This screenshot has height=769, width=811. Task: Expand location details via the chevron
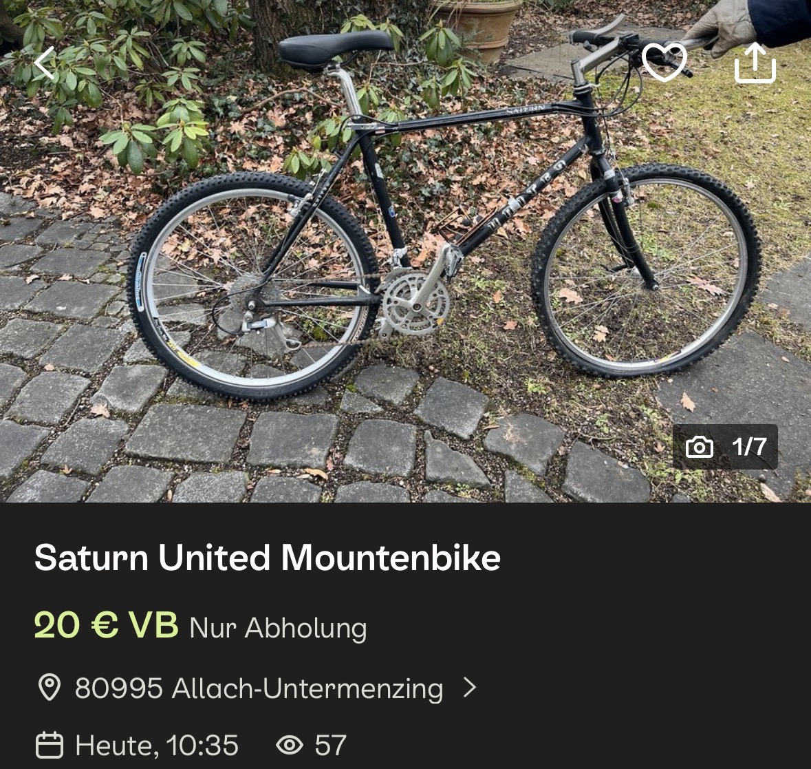470,687
